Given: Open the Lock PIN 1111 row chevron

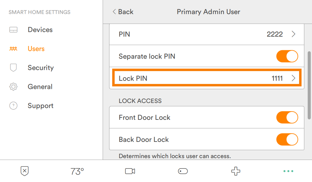Looking at the screenshot, I should pyautogui.click(x=293, y=78).
